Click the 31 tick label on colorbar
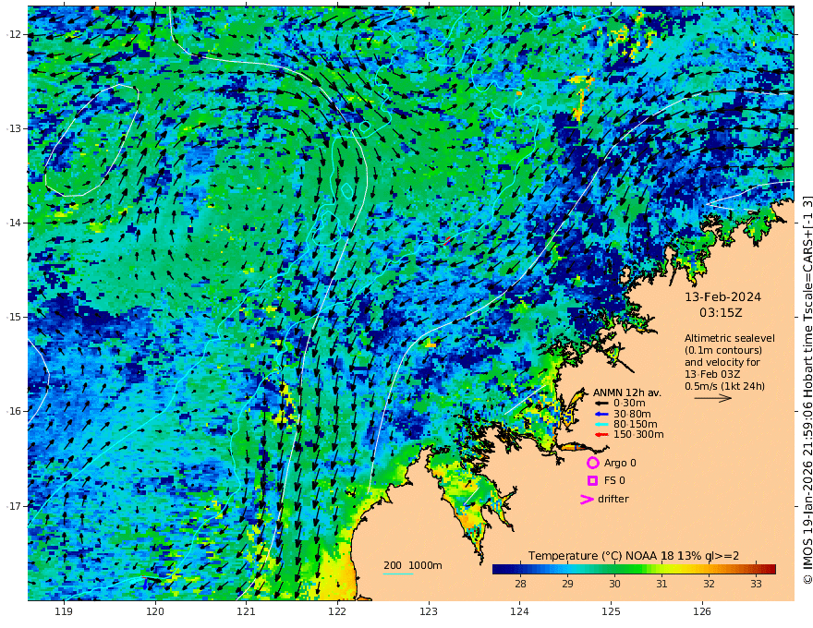The height and width of the screenshot is (628, 813). click(661, 584)
